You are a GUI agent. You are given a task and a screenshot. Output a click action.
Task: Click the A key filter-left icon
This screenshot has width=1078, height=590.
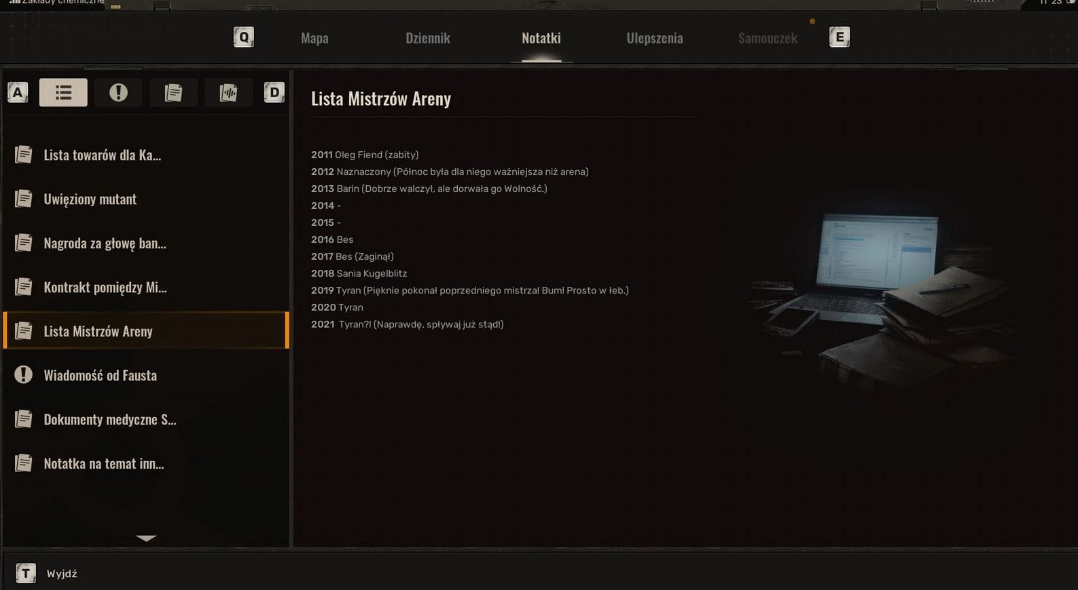click(x=18, y=92)
